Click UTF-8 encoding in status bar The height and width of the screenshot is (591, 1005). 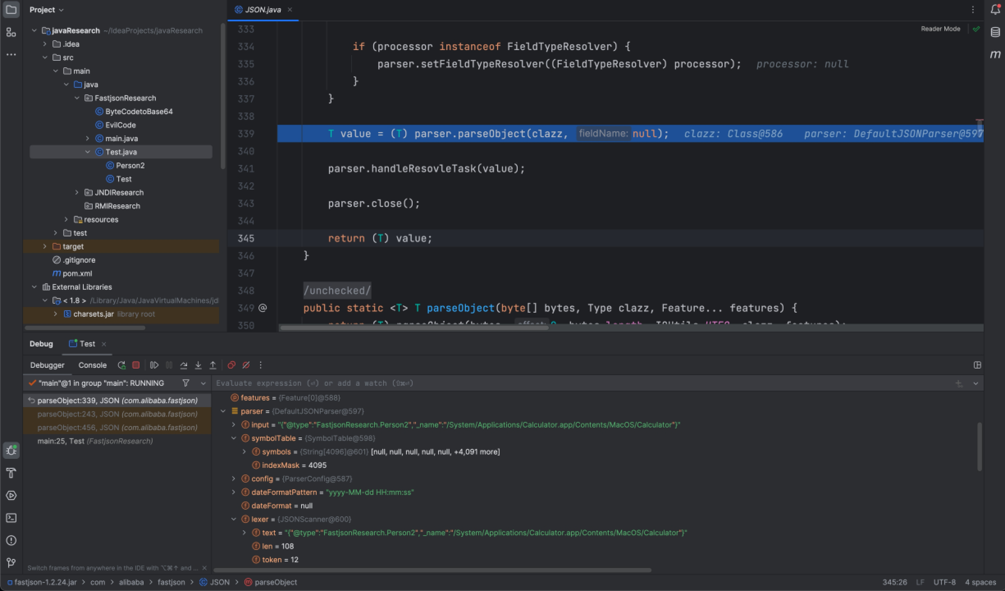(944, 582)
